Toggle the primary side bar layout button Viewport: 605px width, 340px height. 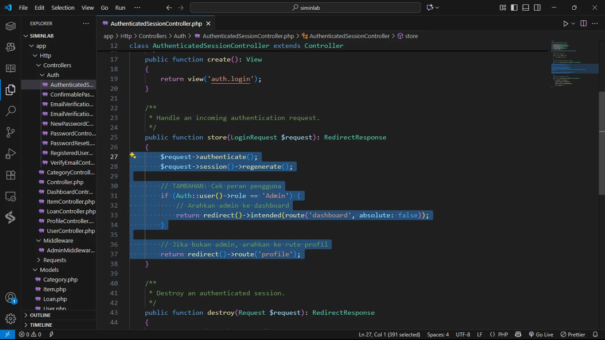click(514, 8)
